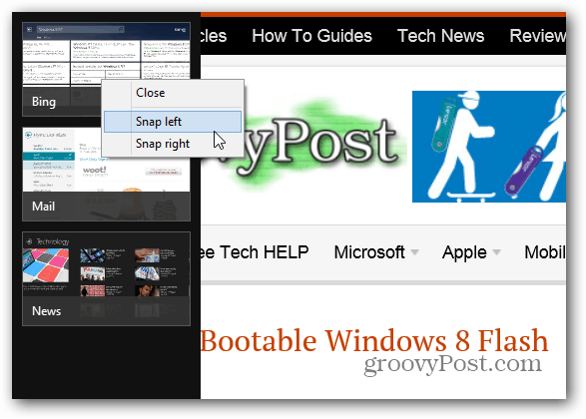Expand the Microsoft dropdown arrow
The height and width of the screenshot is (419, 586).
[414, 252]
